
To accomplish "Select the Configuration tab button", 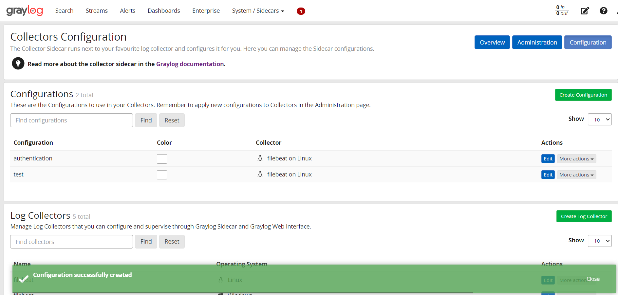I will pyautogui.click(x=588, y=42).
